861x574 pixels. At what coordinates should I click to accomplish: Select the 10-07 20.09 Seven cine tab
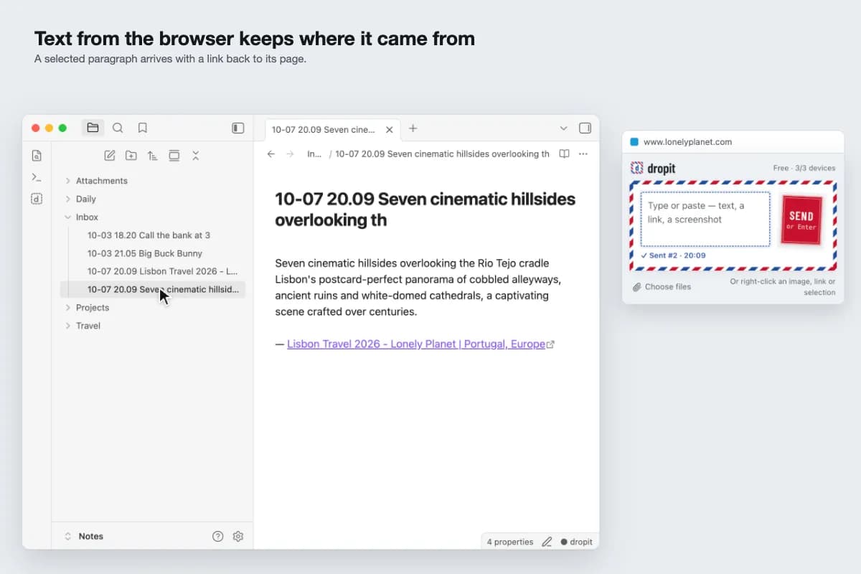[x=333, y=130]
